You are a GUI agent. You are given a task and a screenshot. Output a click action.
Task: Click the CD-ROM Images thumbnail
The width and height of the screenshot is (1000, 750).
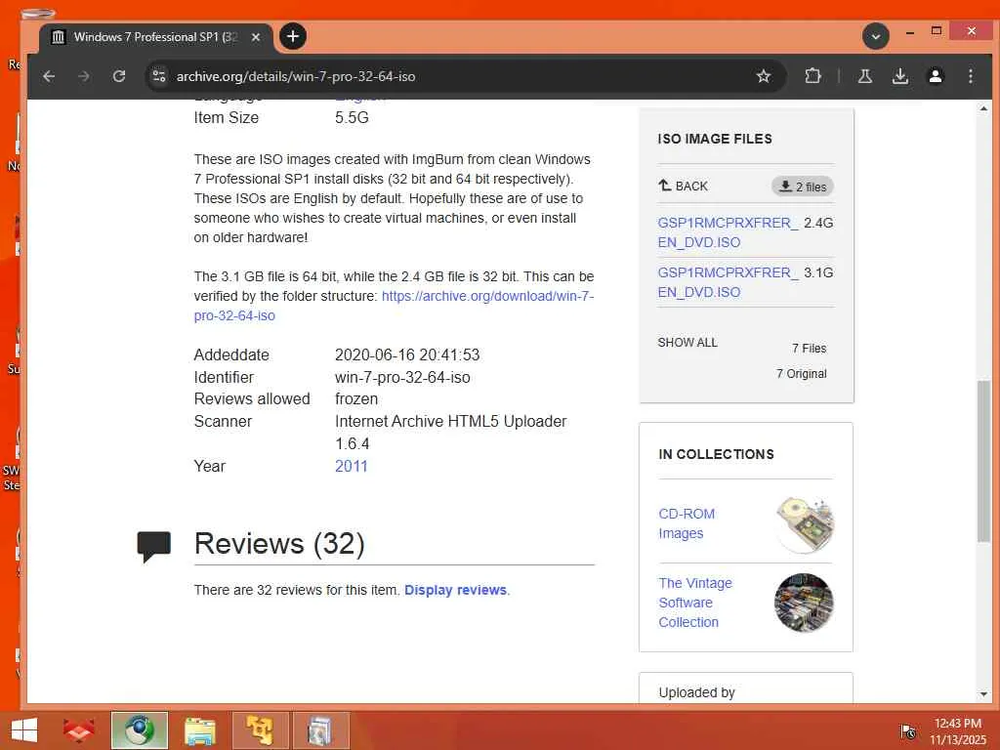point(805,524)
